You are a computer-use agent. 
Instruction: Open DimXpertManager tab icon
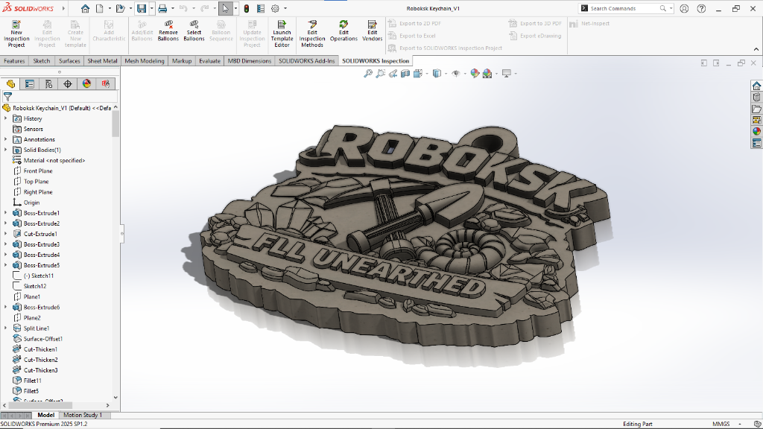click(68, 83)
